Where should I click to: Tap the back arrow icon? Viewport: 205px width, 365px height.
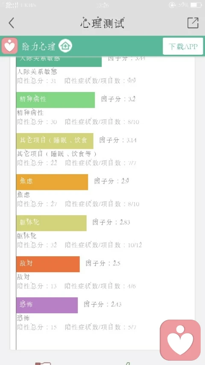pyautogui.click(x=12, y=23)
